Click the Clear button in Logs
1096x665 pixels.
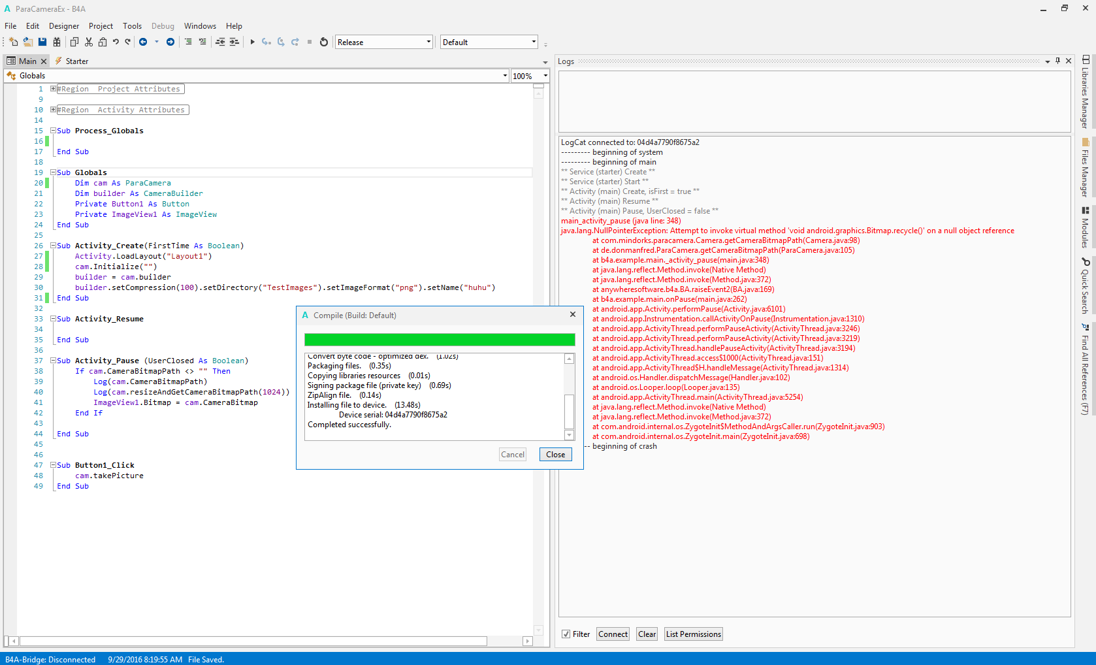(x=647, y=634)
